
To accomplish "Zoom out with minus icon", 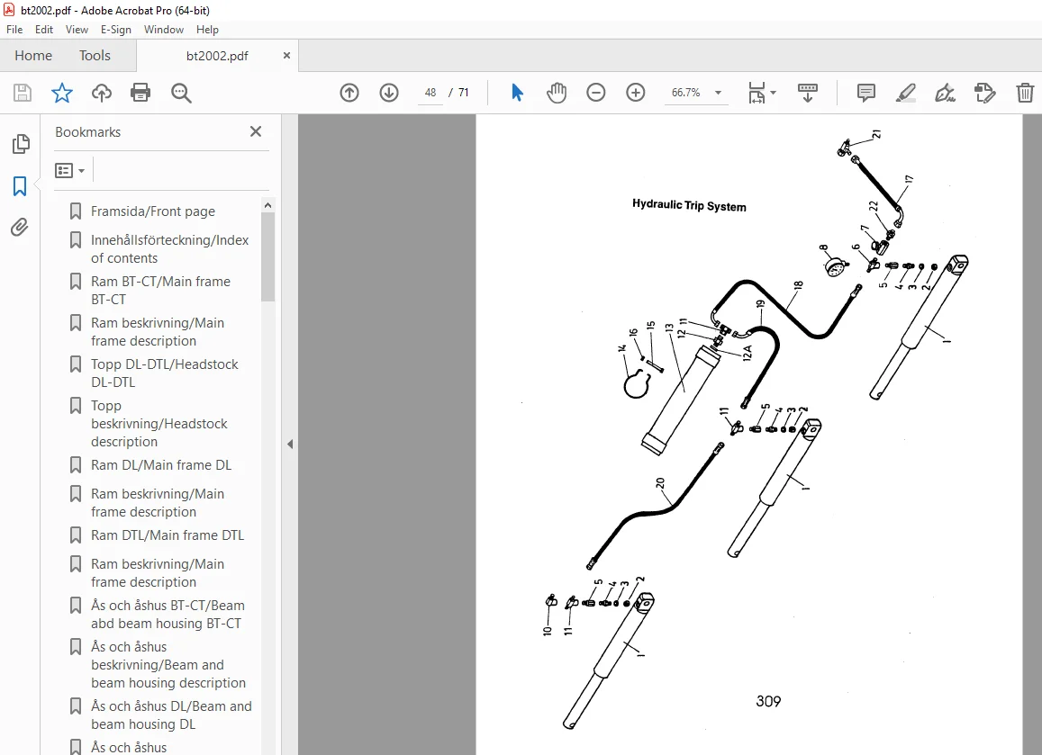I will (x=596, y=93).
